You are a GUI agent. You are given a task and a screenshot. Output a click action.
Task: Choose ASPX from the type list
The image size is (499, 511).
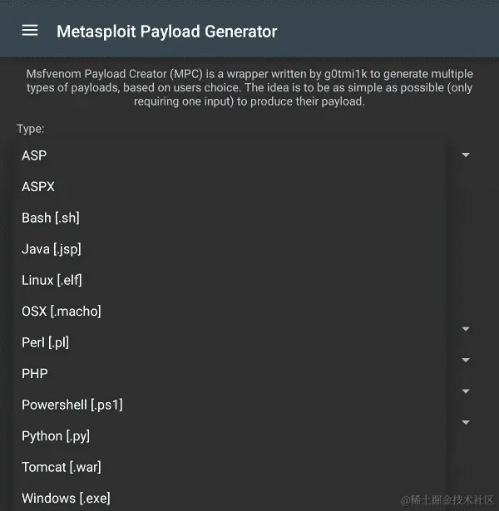[x=230, y=187]
